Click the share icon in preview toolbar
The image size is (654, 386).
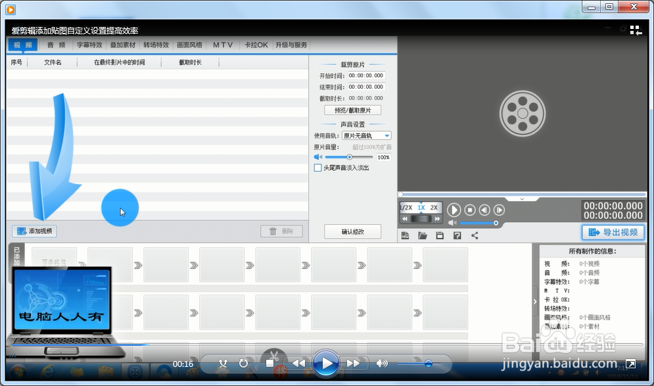tap(475, 236)
